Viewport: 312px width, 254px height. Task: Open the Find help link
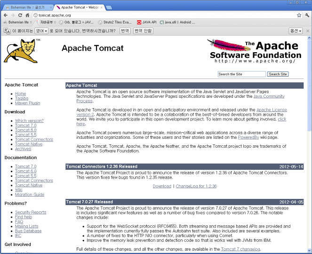[x=24, y=217]
